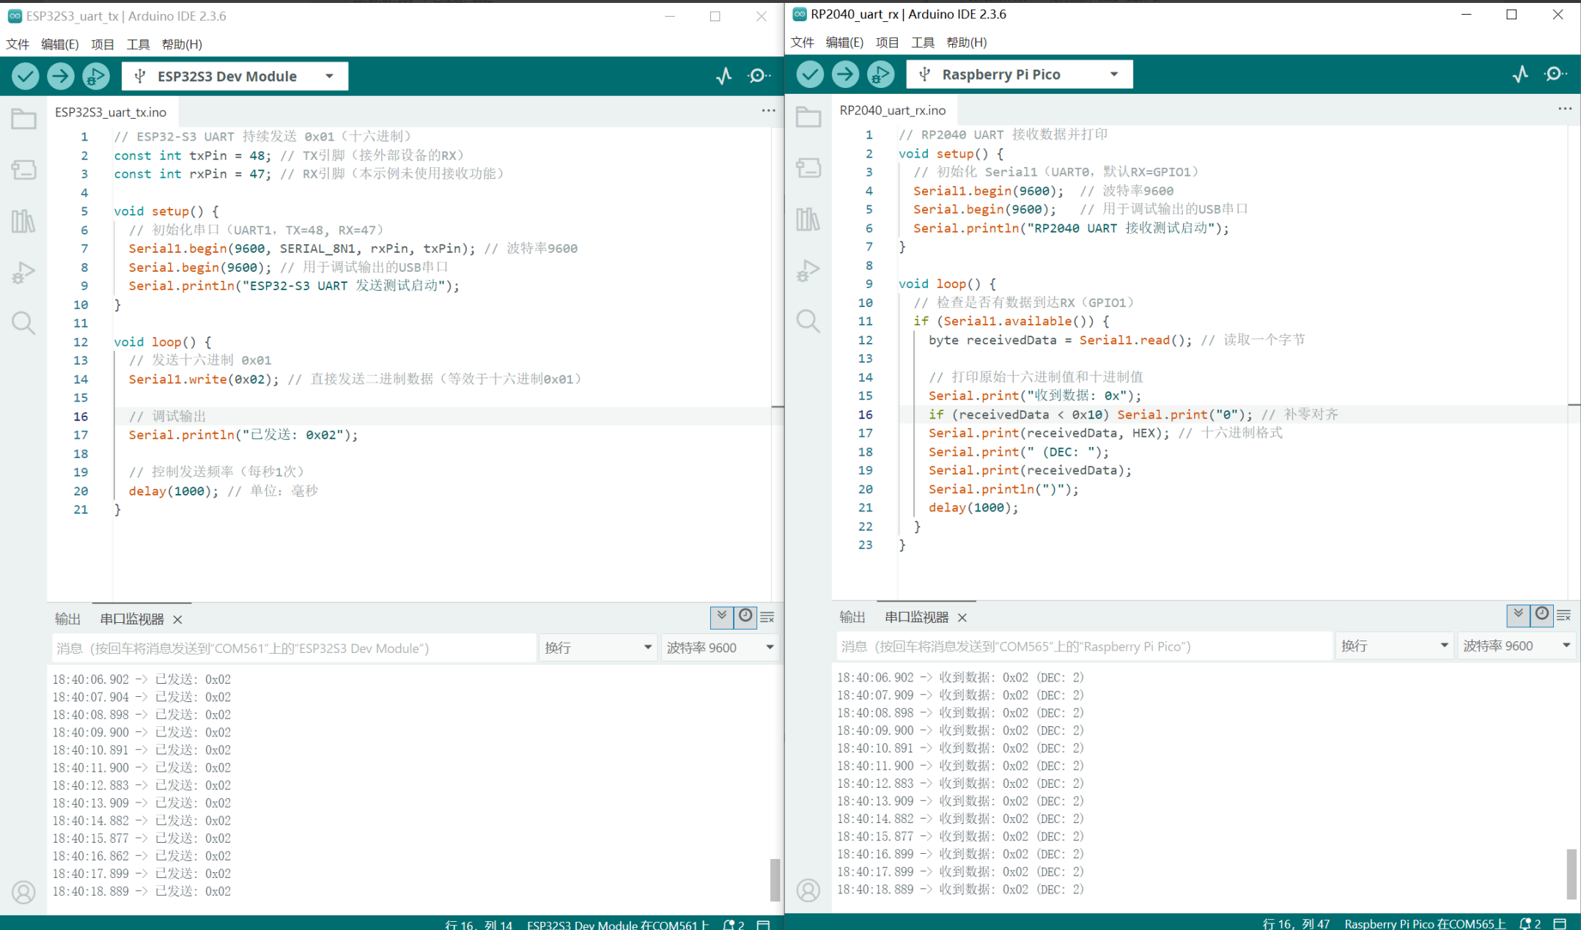Start debugging in ESP32S3 window
The width and height of the screenshot is (1581, 930).
95,76
